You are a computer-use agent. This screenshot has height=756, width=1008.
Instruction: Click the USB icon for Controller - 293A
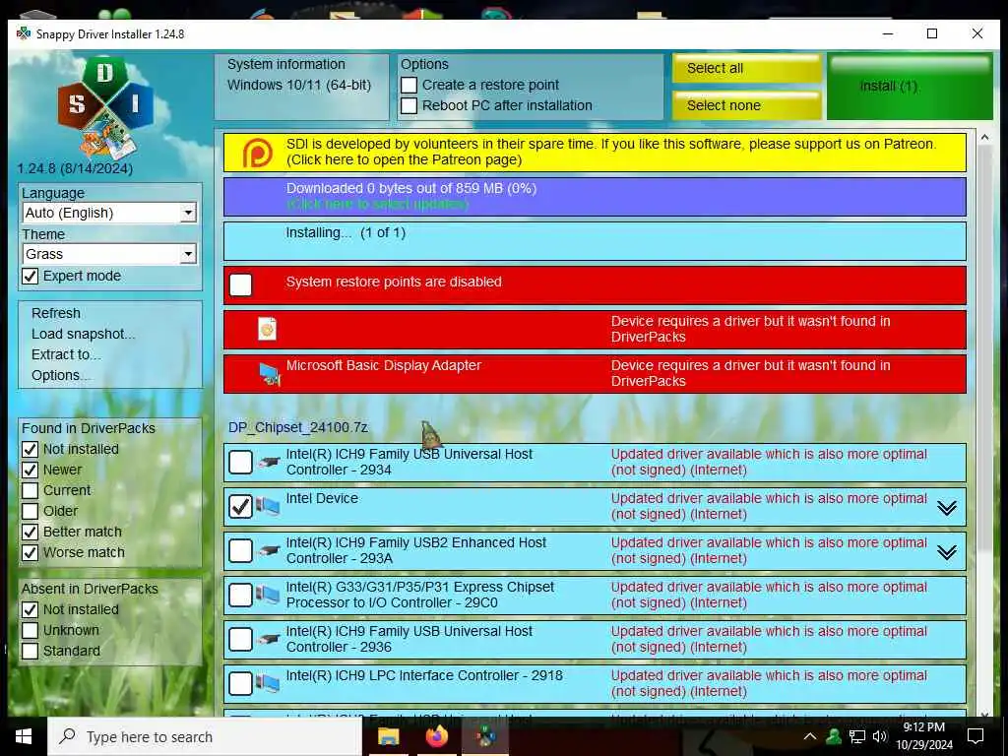coord(270,550)
